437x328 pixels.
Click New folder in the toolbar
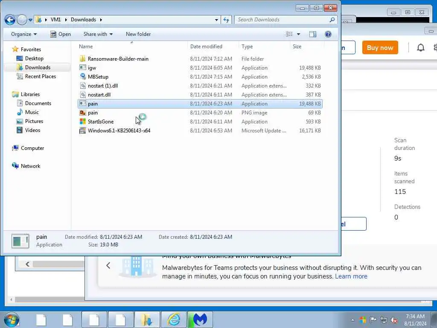coord(138,34)
